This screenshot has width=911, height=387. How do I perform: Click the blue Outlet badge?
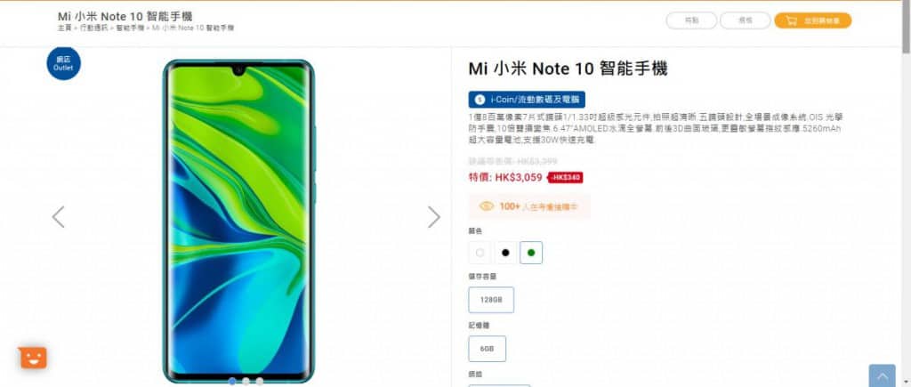(x=63, y=63)
